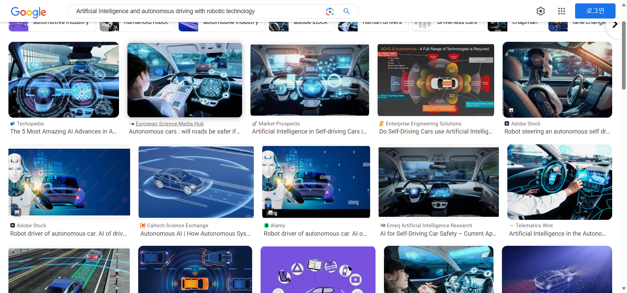Click the licensable badge on robot steering image
The width and height of the screenshot is (627, 293).
coord(511,110)
